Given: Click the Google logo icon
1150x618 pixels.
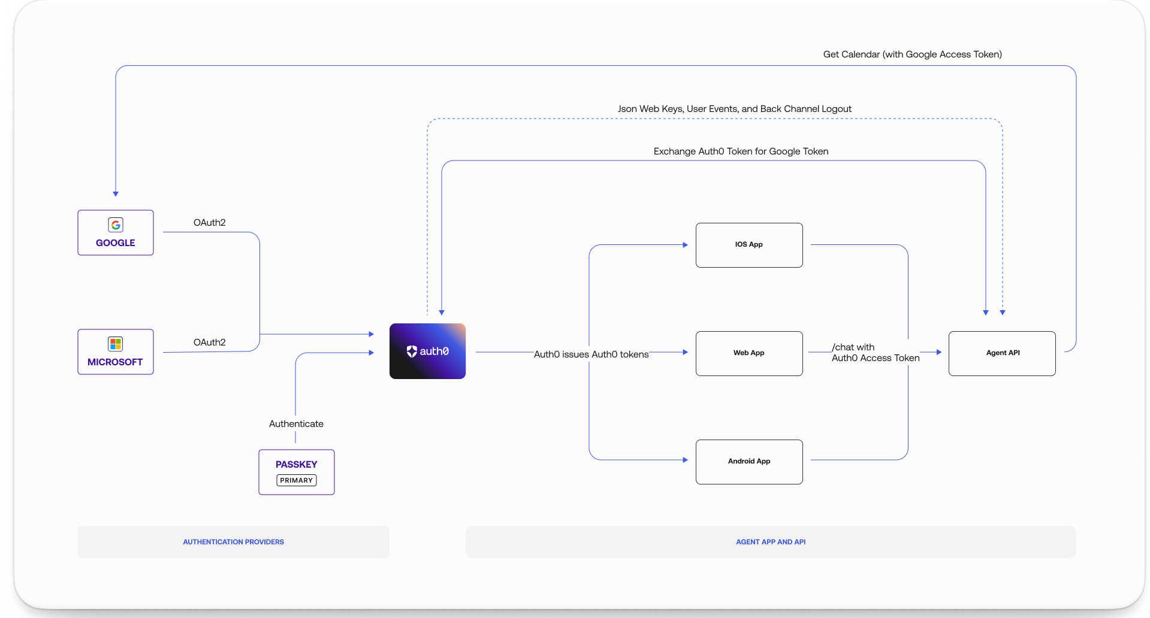Looking at the screenshot, I should click(116, 225).
